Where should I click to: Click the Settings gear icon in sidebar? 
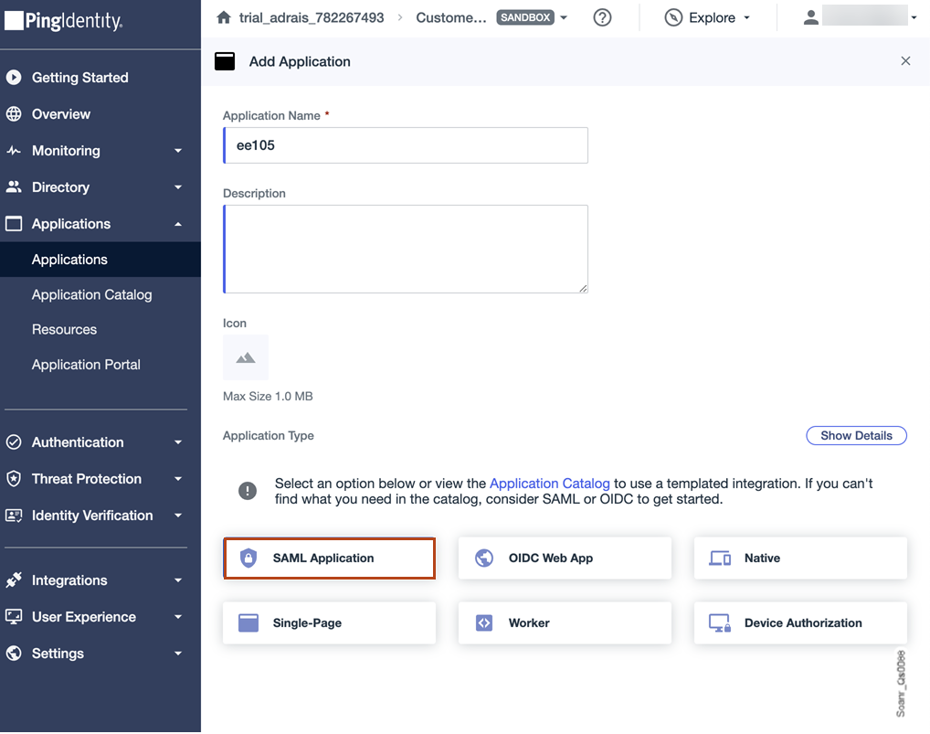click(15, 654)
